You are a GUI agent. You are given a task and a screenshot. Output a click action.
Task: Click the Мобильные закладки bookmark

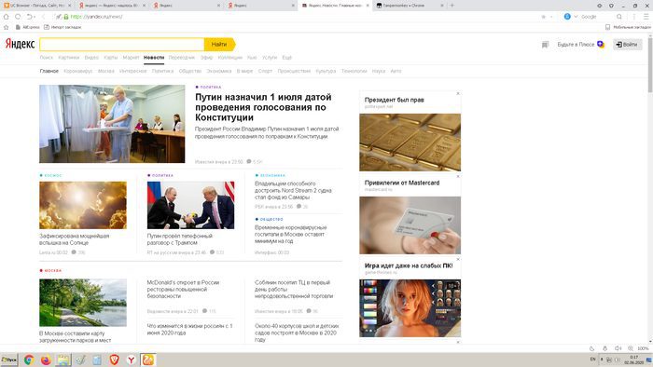[628, 27]
